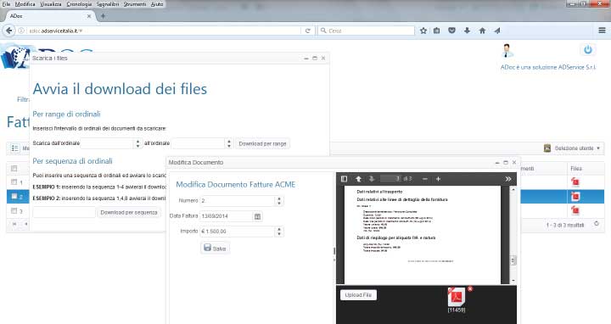
Task: Click the browser address bar
Action: [164, 31]
